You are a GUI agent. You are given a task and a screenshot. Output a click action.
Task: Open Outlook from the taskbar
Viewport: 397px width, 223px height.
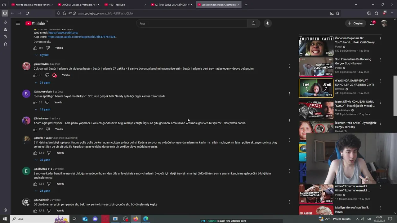pos(85,219)
